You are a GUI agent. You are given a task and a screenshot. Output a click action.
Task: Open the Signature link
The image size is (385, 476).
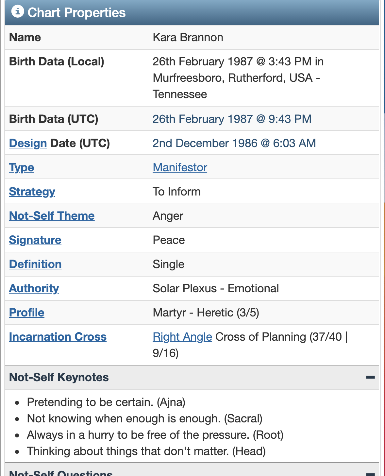35,240
